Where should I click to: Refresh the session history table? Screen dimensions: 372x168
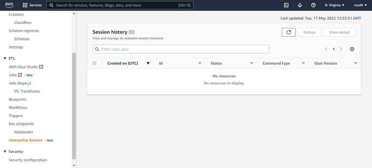pyautogui.click(x=289, y=32)
